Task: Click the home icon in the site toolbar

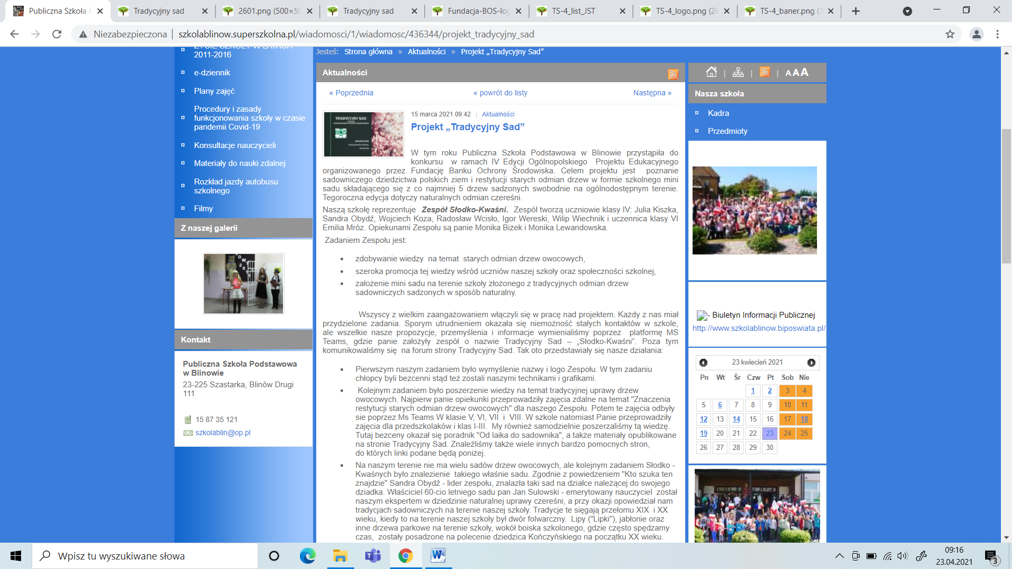Action: pos(712,72)
